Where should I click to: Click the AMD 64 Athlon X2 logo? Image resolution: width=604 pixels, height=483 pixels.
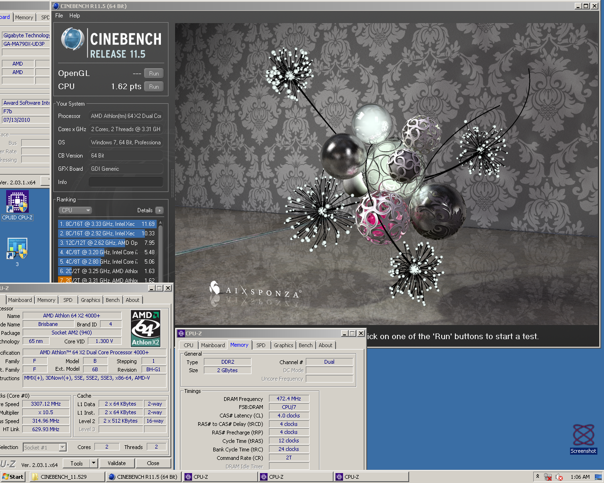point(145,328)
